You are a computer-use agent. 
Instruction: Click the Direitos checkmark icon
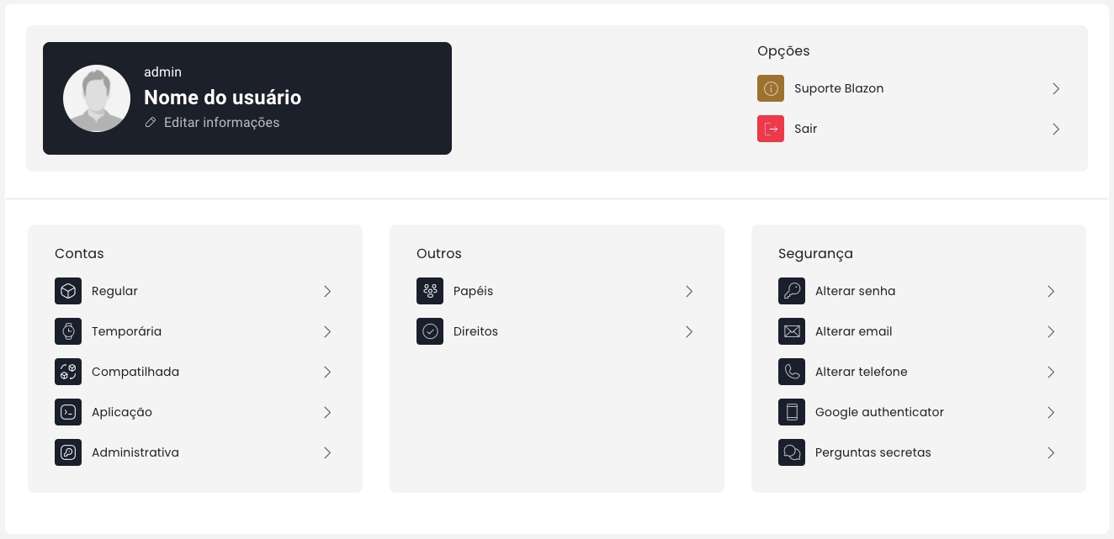(430, 331)
